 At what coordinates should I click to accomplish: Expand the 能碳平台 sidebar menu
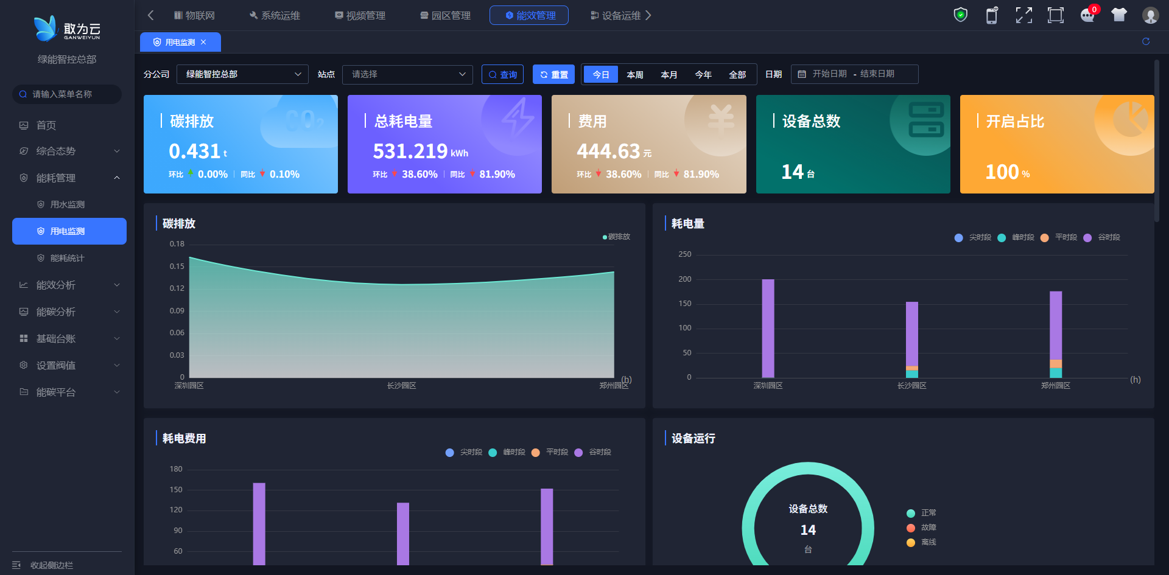pyautogui.click(x=117, y=392)
